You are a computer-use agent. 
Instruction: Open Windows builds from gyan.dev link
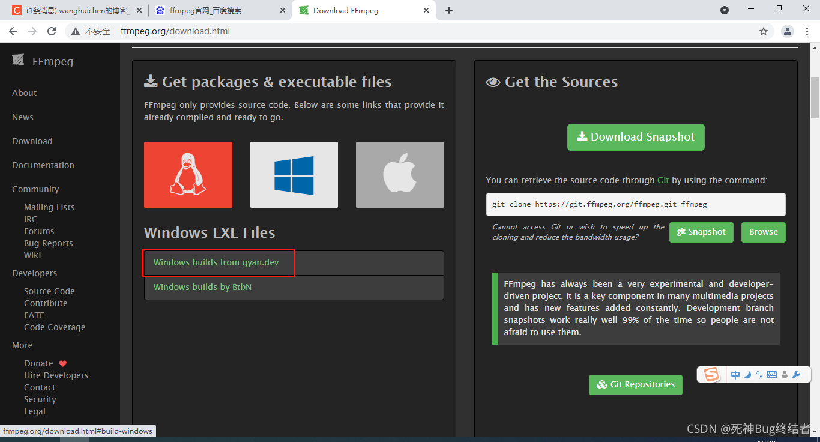[x=216, y=262]
